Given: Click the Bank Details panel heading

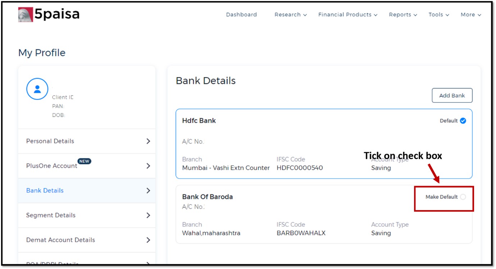Looking at the screenshot, I should (x=206, y=81).
